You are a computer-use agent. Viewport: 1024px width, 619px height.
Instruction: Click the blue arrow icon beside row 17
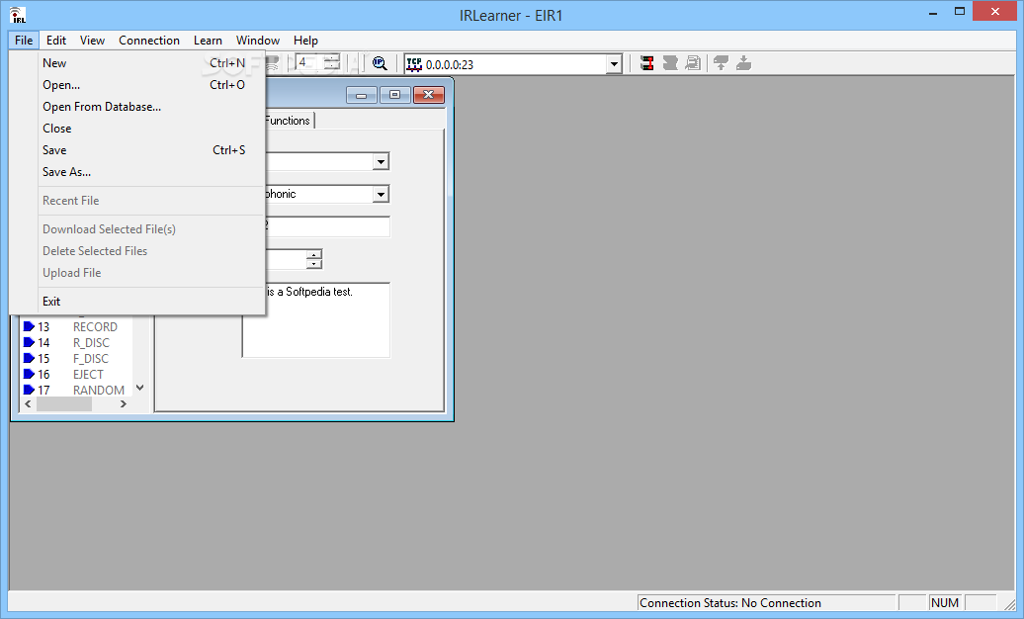tap(29, 390)
